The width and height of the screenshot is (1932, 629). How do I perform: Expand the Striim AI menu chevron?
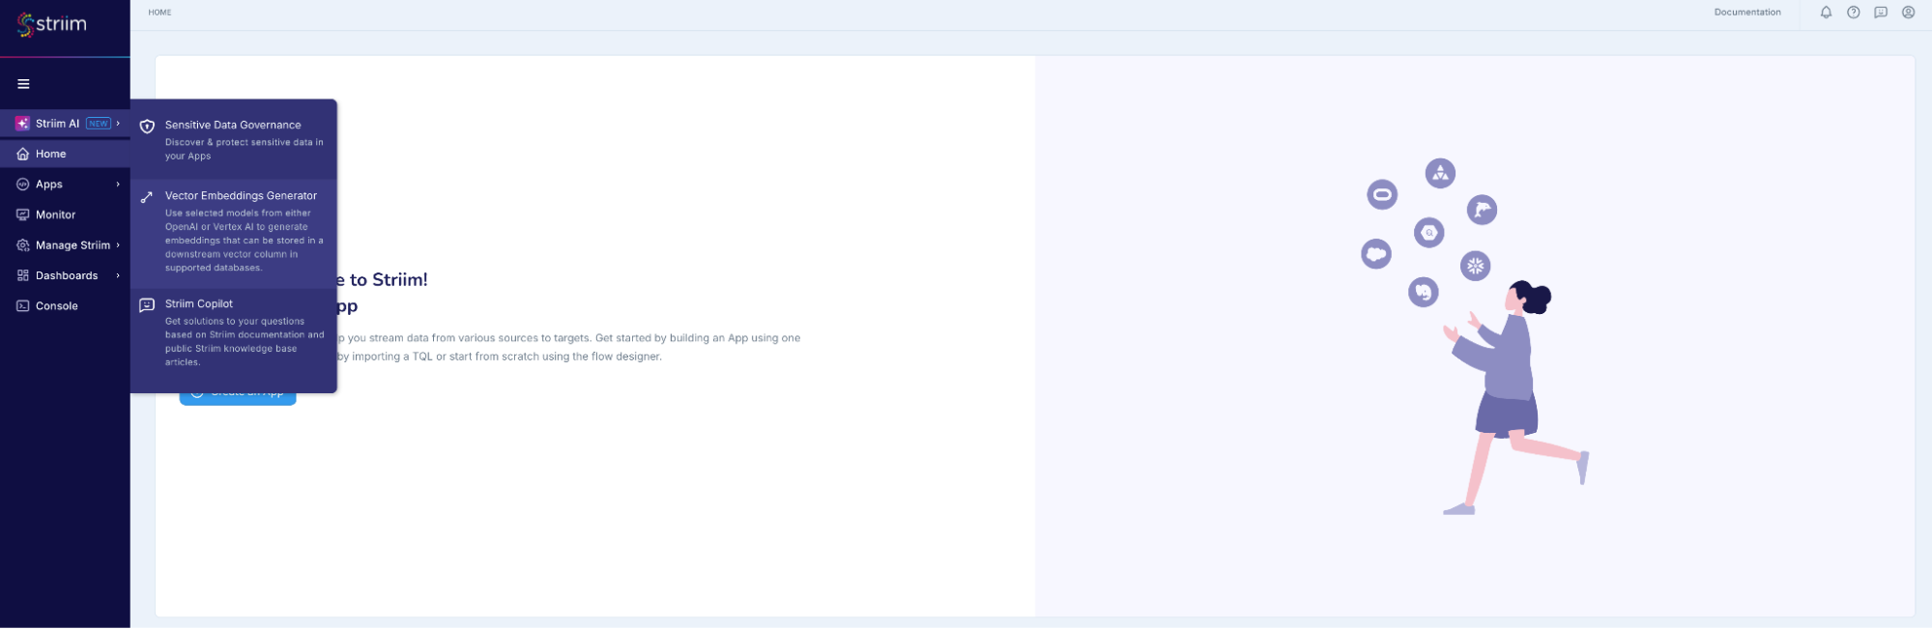pyautogui.click(x=118, y=124)
